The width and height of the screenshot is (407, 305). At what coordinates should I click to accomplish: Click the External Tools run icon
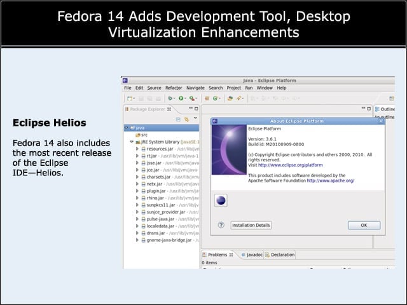192,98
